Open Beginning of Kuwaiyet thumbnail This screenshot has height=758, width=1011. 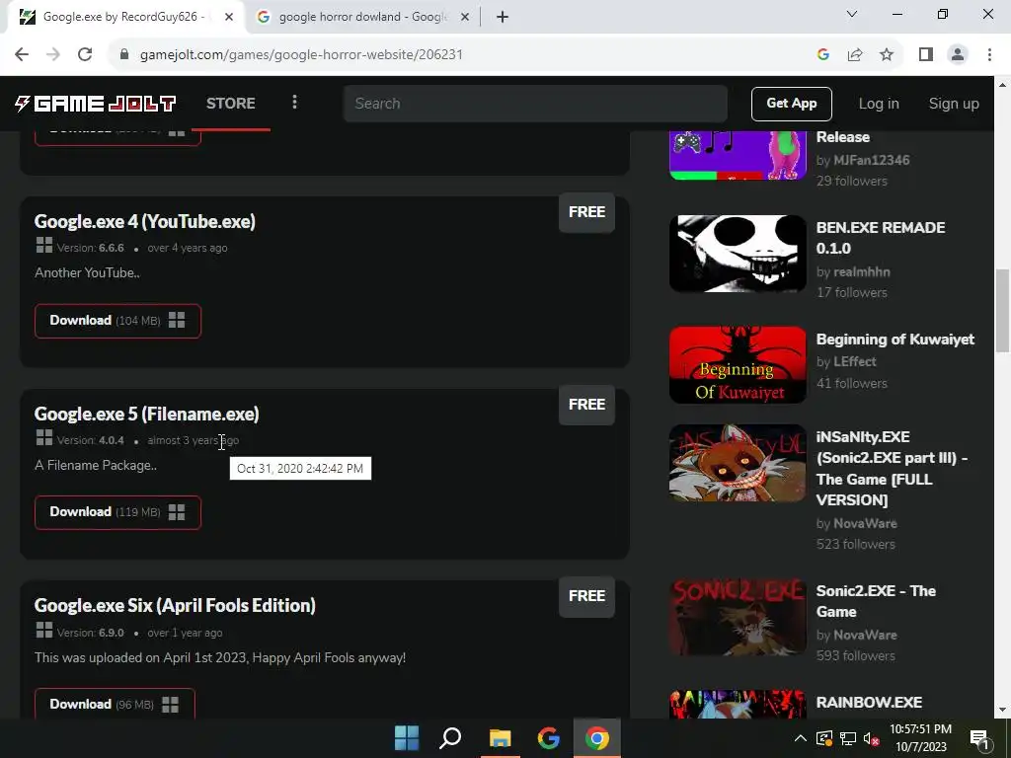pyautogui.click(x=738, y=365)
